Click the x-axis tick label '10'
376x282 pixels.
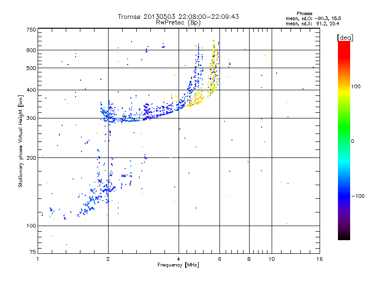[x=272, y=259]
